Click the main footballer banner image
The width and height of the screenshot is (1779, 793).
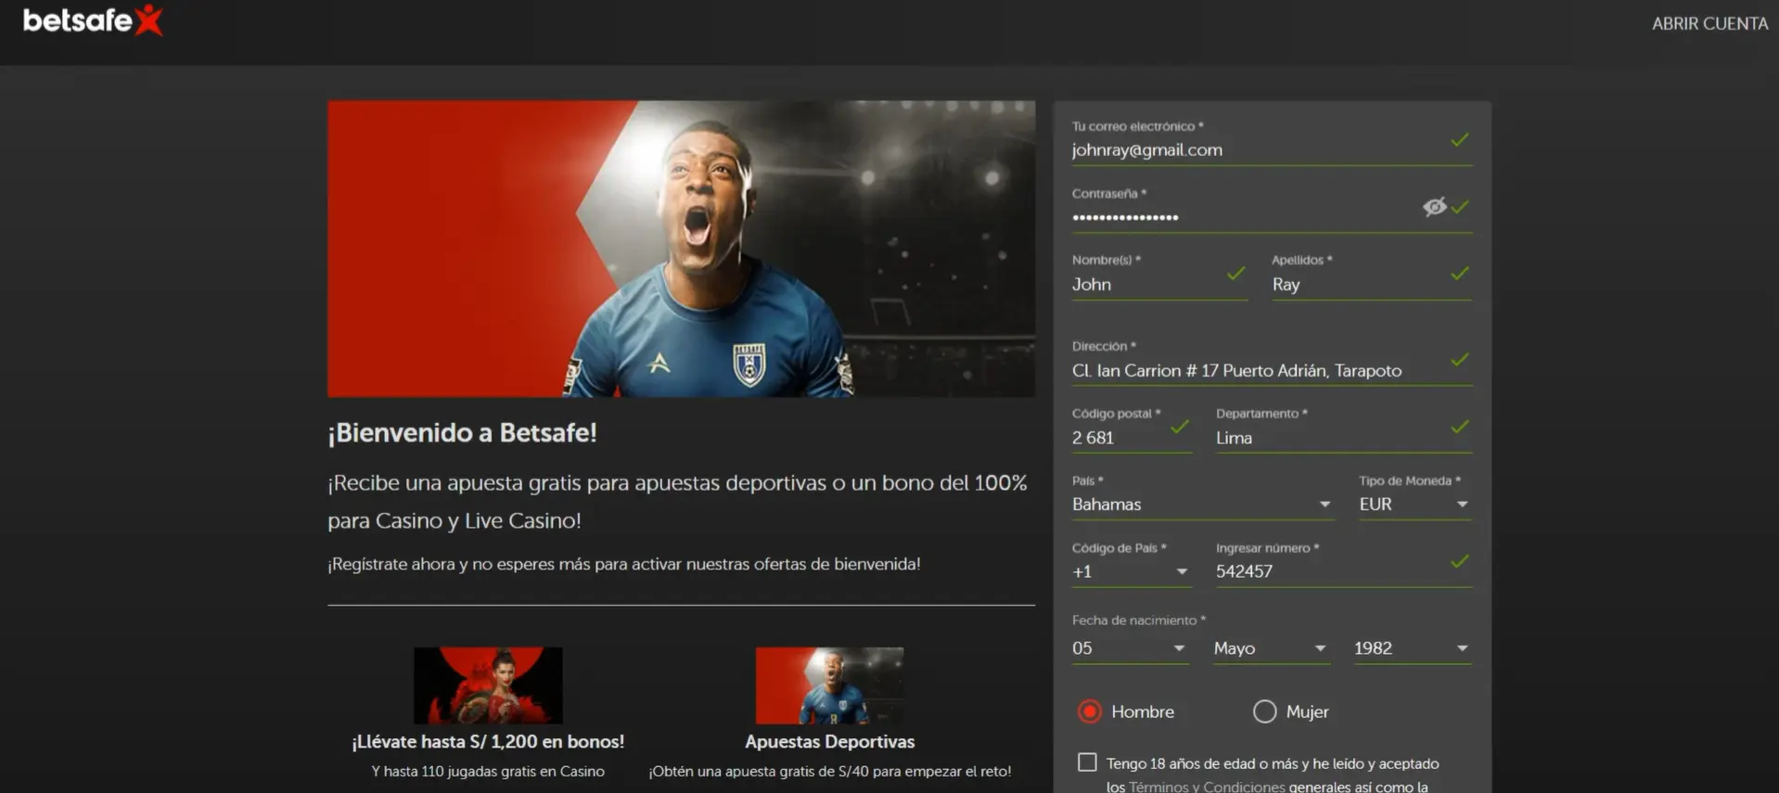coord(681,249)
